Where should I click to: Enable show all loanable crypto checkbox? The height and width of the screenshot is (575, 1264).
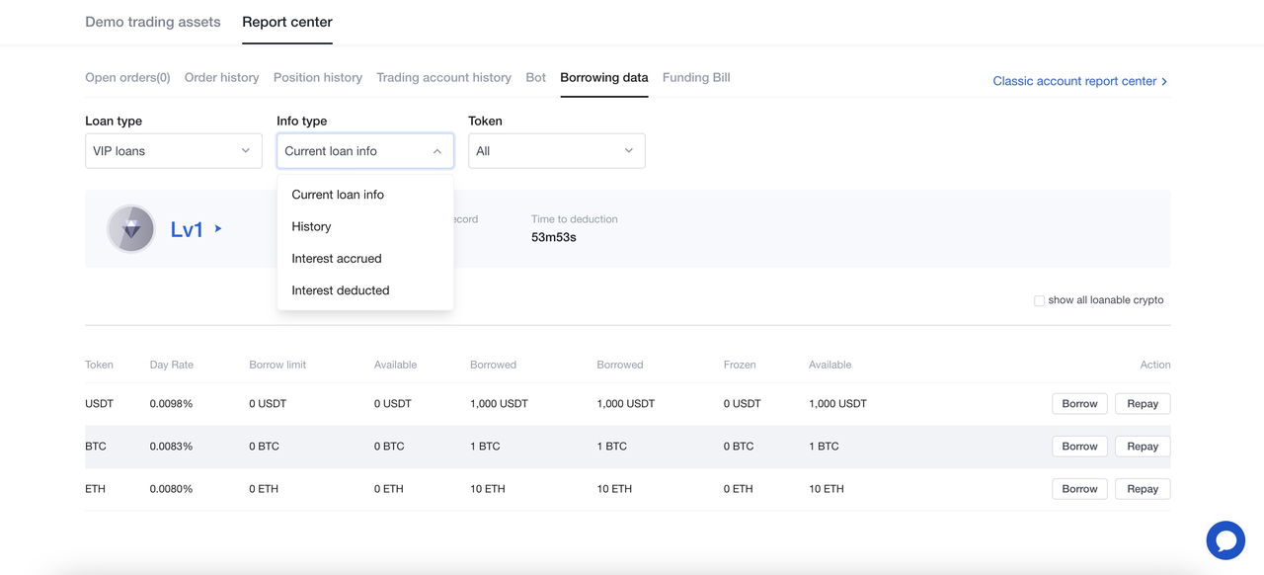(1039, 300)
